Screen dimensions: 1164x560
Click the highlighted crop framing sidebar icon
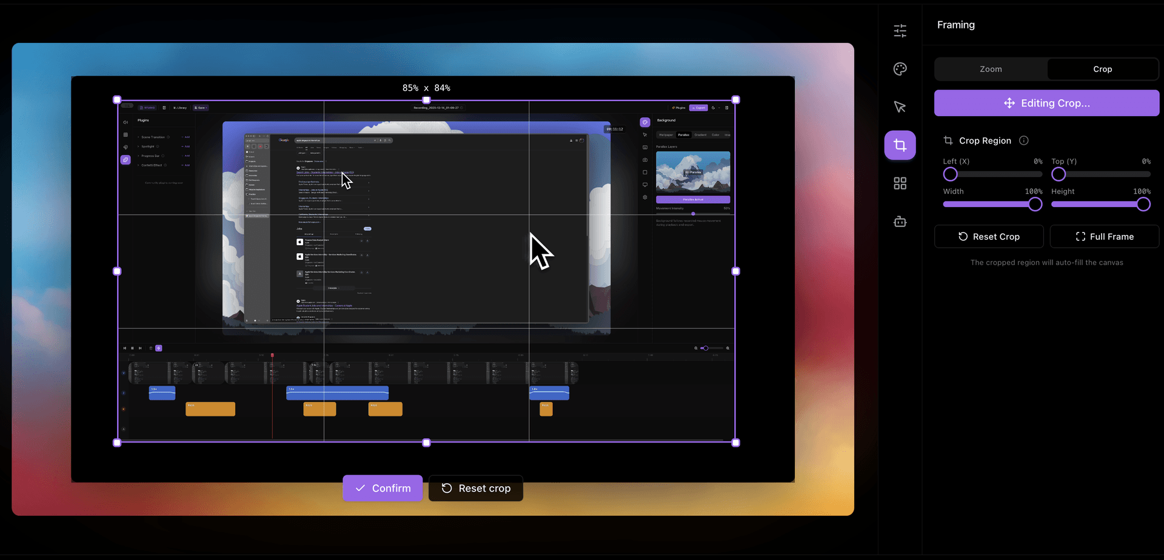click(x=900, y=145)
